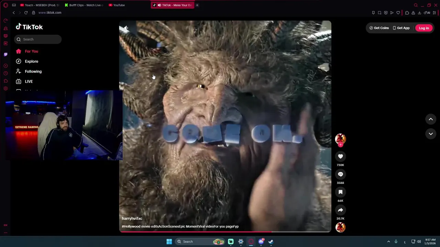Switch to Touch - MSEBEH YouTube tab

point(40,5)
